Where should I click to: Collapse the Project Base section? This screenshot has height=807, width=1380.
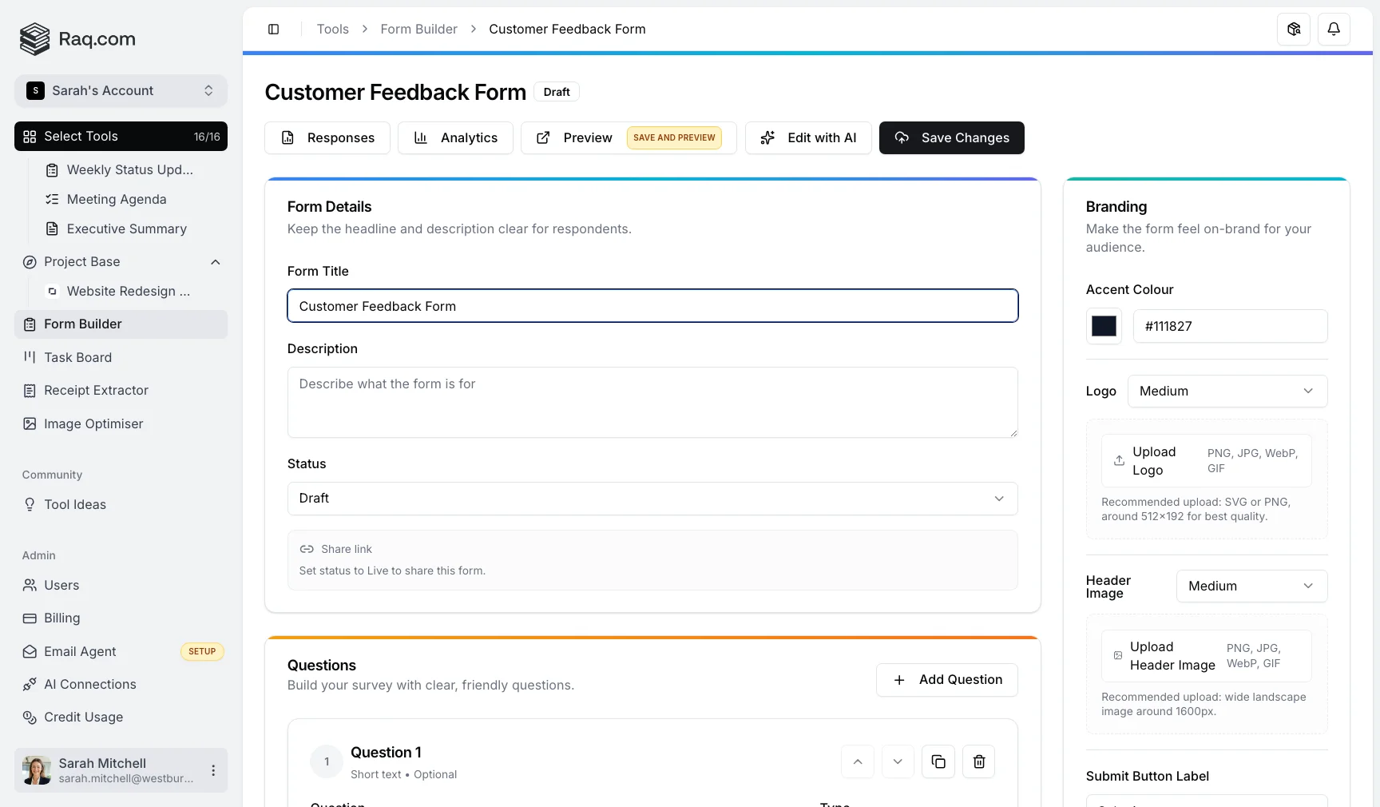click(x=215, y=262)
